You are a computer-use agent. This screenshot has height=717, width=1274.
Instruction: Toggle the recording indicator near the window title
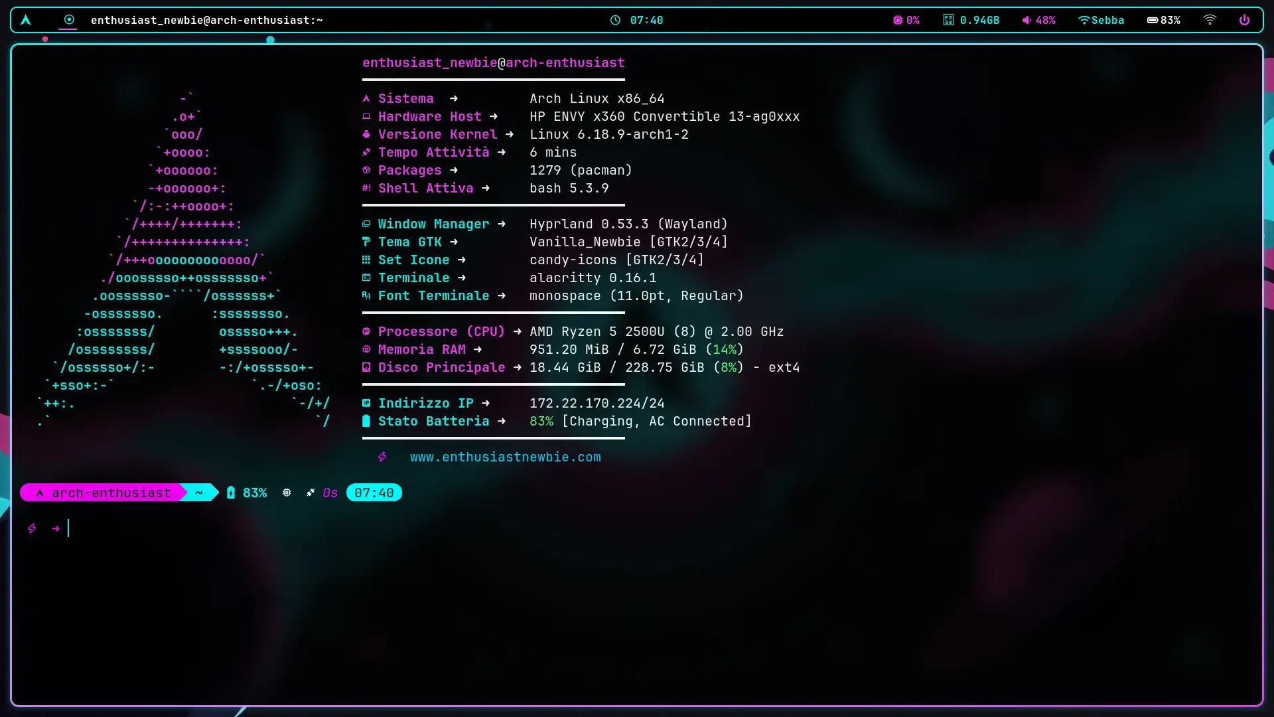[68, 20]
